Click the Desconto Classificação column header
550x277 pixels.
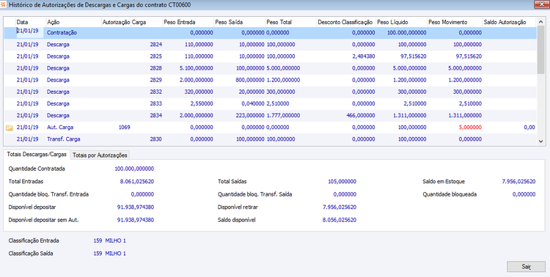(346, 22)
